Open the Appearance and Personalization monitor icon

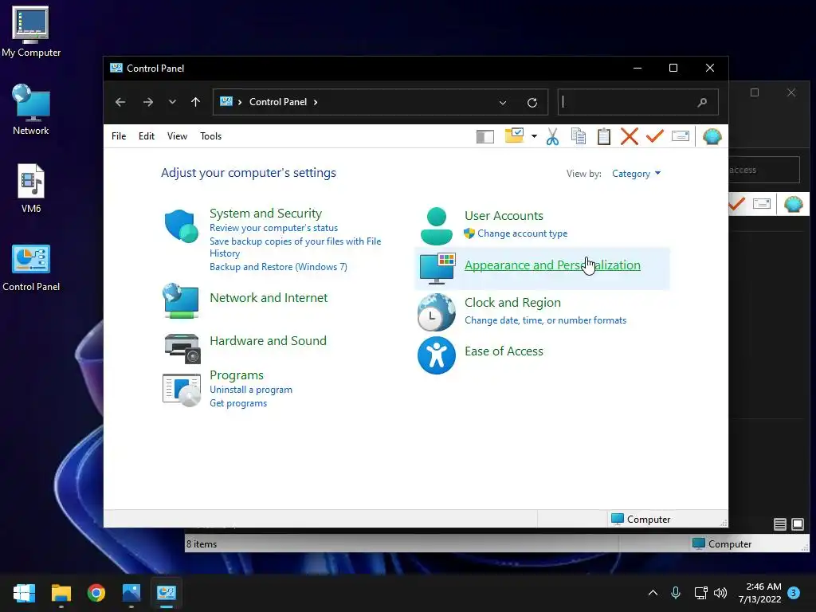tap(437, 269)
